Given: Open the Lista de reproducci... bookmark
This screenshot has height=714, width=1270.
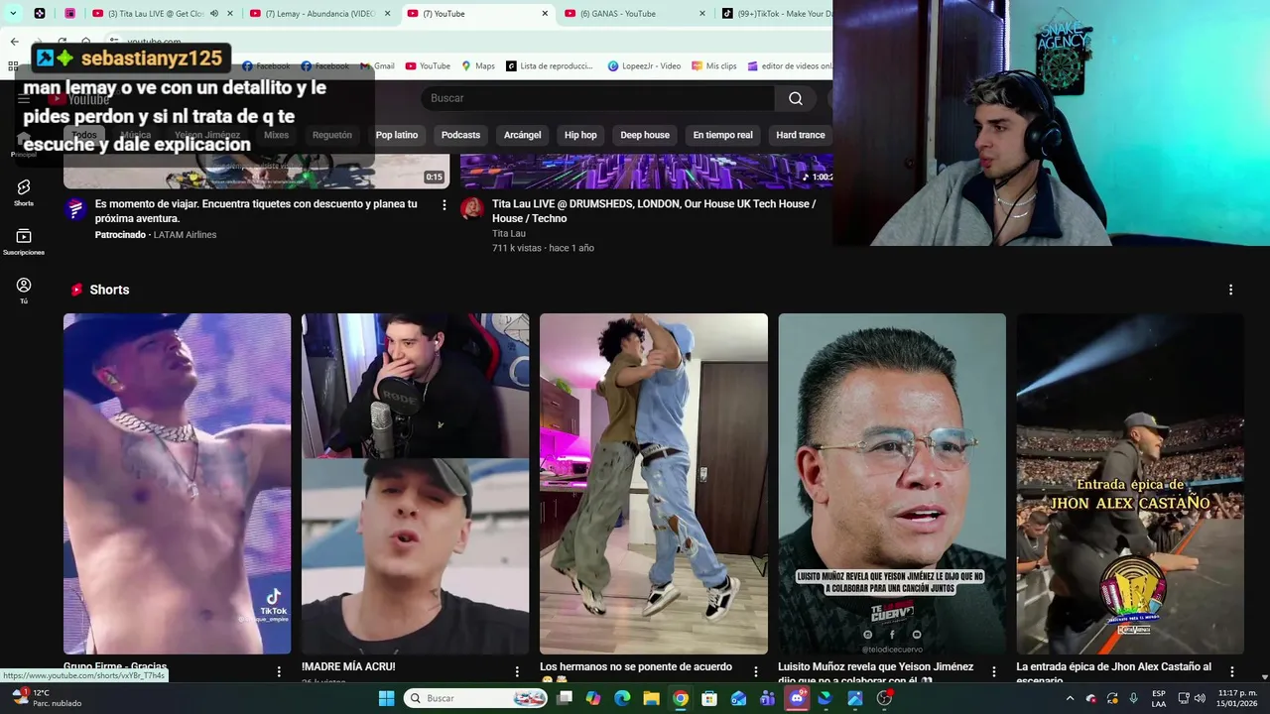Looking at the screenshot, I should click(x=550, y=66).
